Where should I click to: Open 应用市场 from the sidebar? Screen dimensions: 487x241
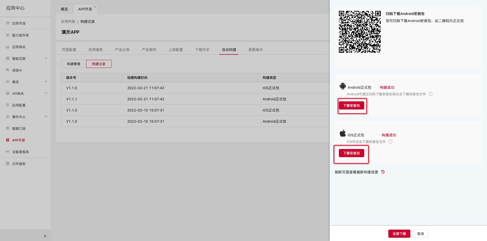19,23
